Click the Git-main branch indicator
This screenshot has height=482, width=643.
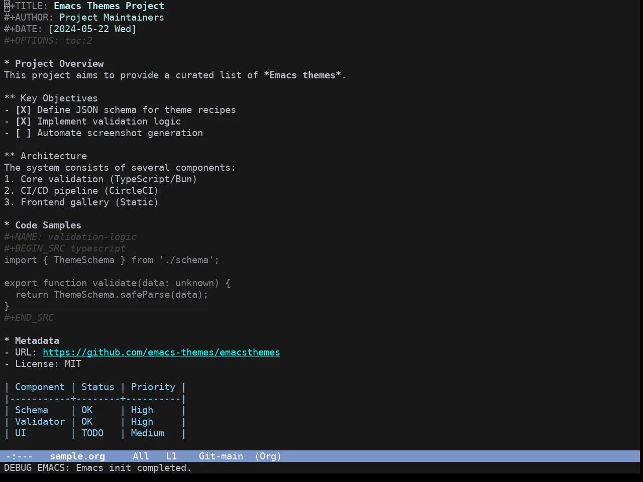click(x=221, y=456)
